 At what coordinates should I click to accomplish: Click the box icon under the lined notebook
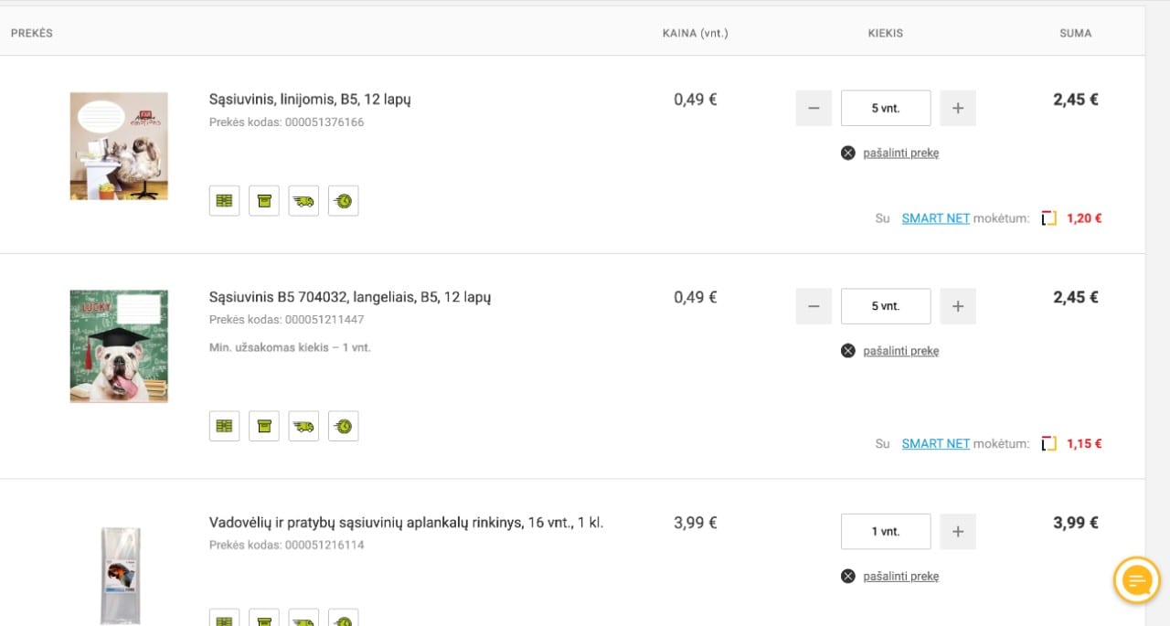(x=264, y=201)
